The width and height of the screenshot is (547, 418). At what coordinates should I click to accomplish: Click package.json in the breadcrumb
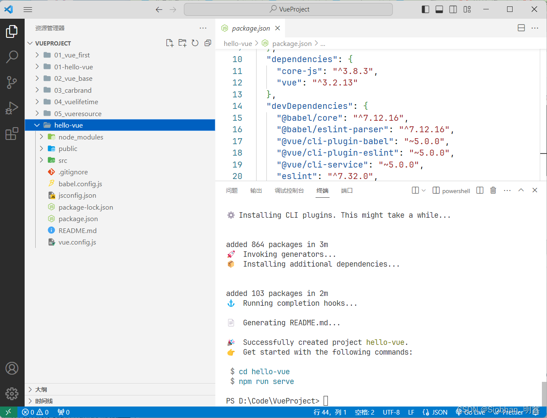point(292,43)
